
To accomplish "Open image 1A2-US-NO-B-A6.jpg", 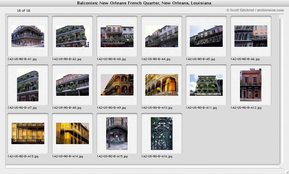I will (x=251, y=36).
